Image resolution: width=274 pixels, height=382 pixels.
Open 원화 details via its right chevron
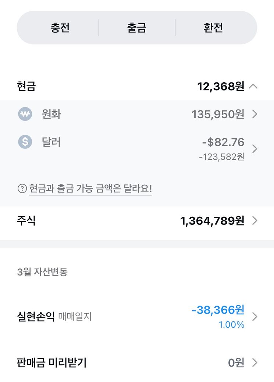255,115
